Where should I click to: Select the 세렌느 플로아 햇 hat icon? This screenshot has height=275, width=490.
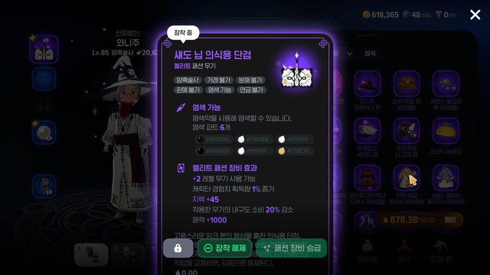pyautogui.click(x=445, y=84)
